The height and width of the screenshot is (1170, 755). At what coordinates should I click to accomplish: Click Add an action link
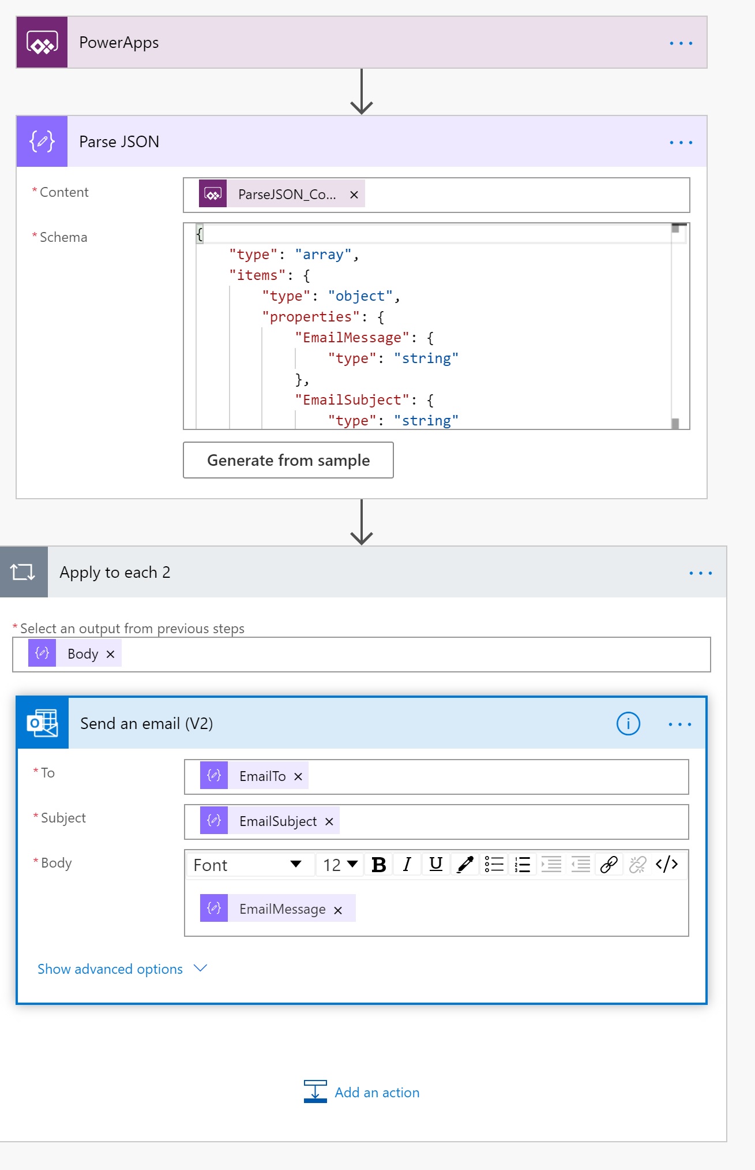click(377, 1093)
